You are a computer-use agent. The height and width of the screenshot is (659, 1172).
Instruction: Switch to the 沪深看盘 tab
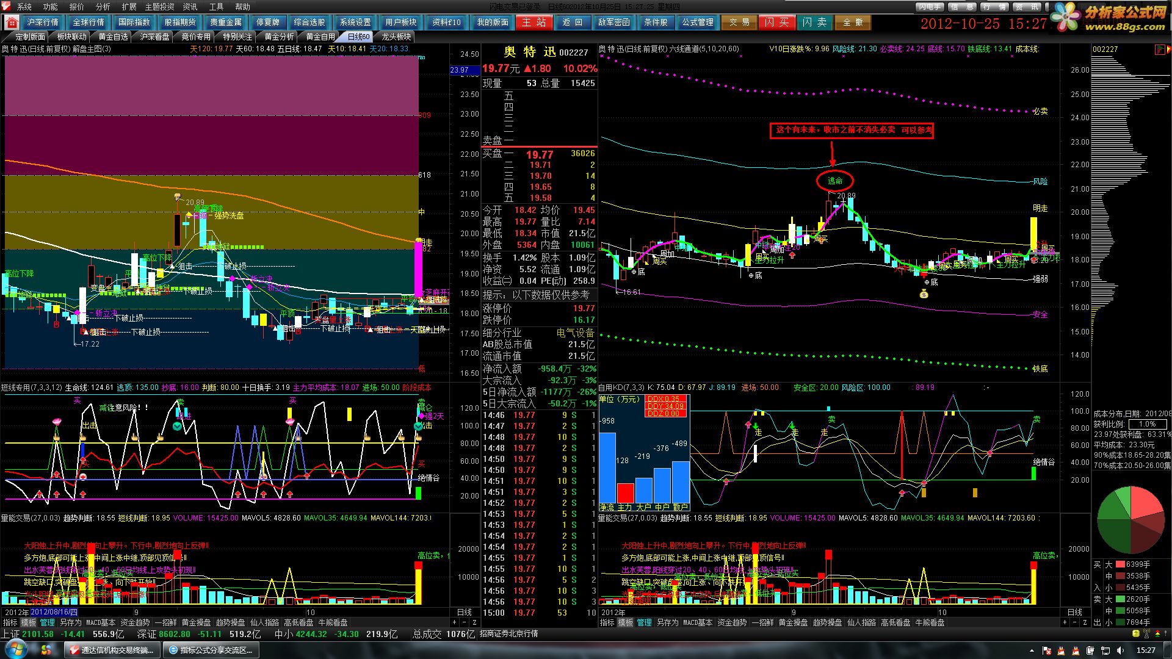point(155,37)
